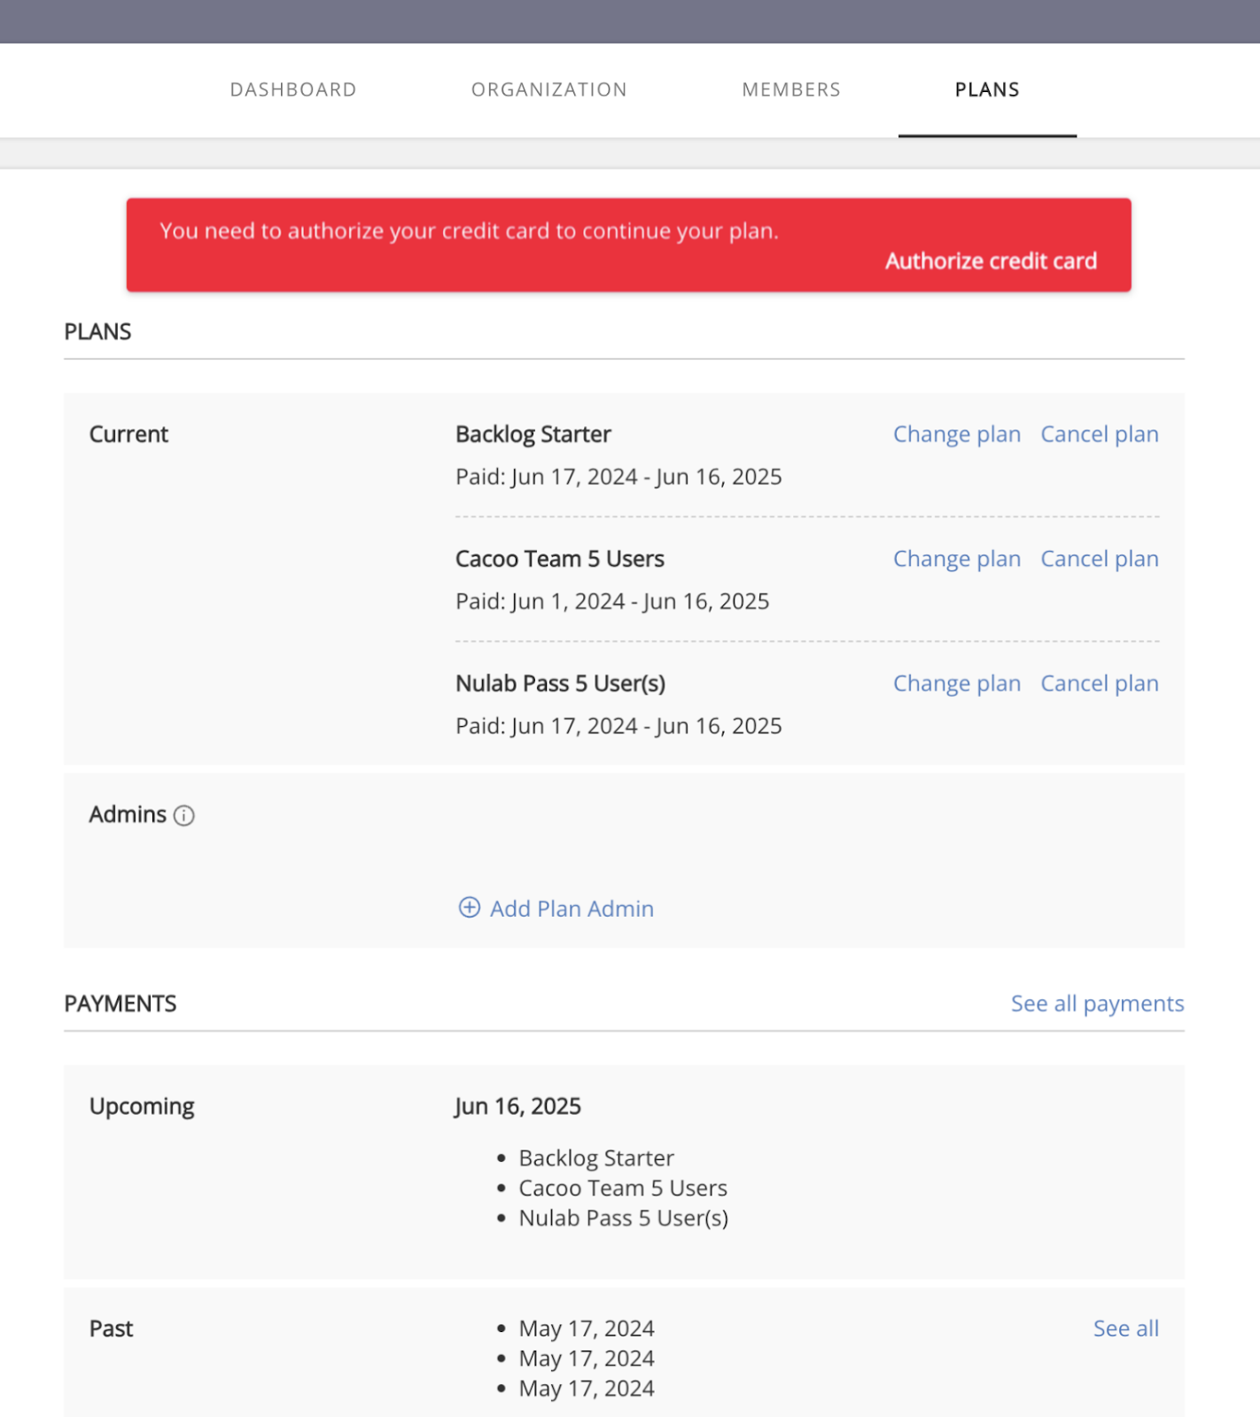Click the Cacoo Team 5 Users plan name

tap(560, 559)
